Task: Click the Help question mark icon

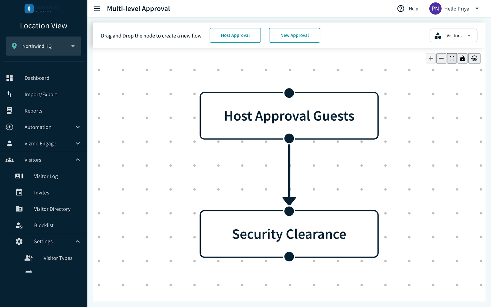Action: (x=400, y=9)
